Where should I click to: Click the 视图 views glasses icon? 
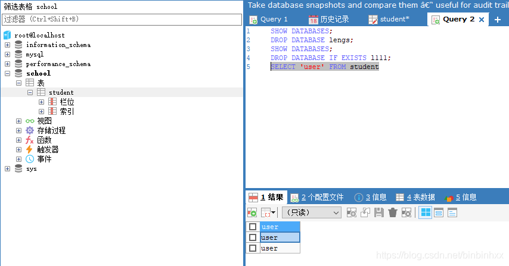pos(30,121)
